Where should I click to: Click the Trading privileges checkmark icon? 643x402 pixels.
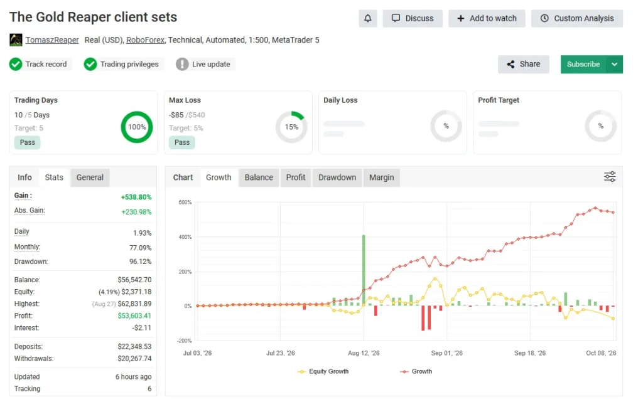pos(90,64)
